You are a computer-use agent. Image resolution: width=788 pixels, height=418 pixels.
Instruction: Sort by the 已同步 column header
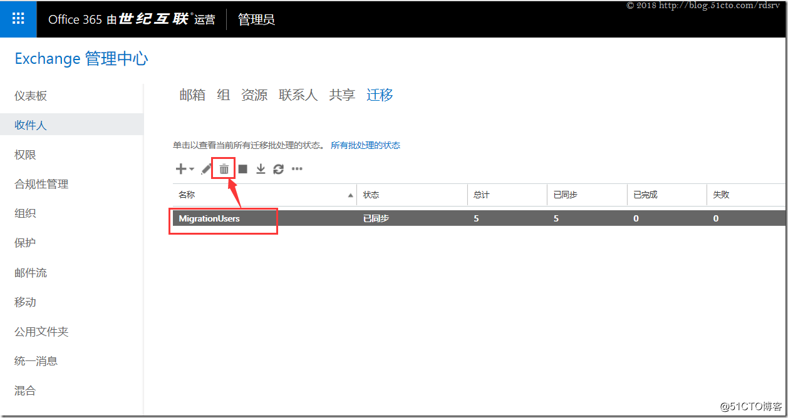click(588, 195)
